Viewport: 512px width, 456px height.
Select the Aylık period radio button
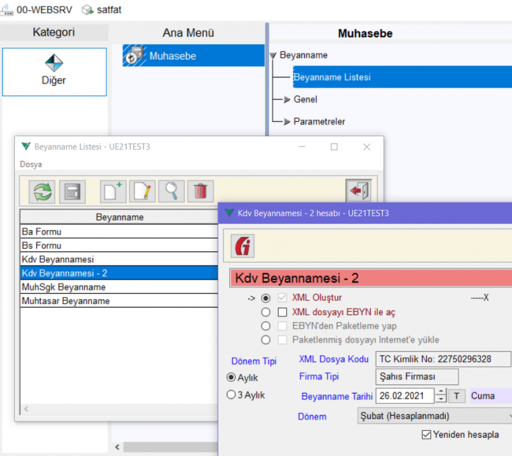[x=231, y=377]
